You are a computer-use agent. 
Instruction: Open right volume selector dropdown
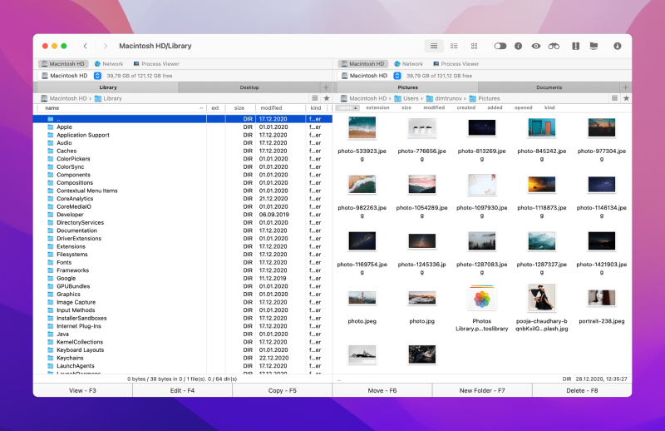397,76
